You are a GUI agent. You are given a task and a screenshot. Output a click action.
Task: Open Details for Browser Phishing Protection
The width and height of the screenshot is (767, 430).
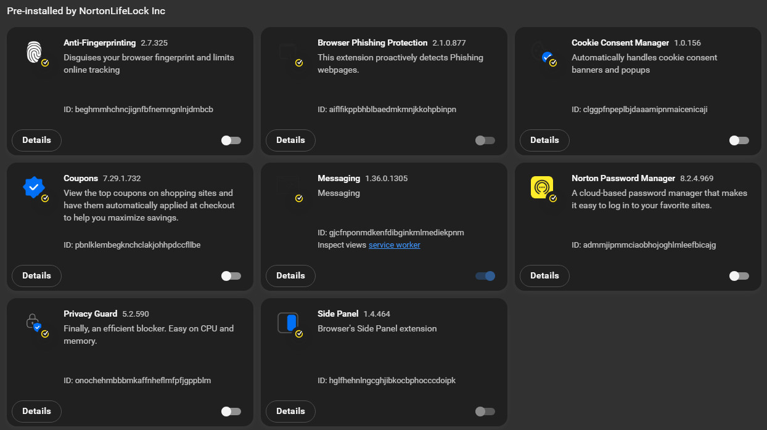pyautogui.click(x=290, y=140)
